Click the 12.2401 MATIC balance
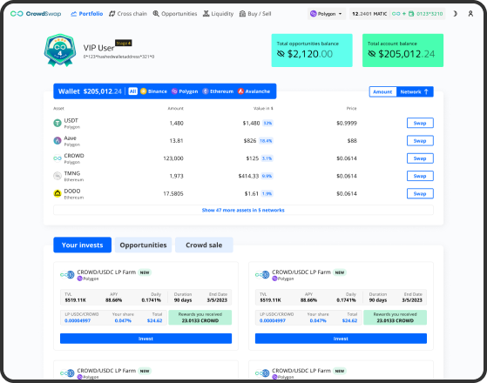487x383 pixels. pos(369,14)
